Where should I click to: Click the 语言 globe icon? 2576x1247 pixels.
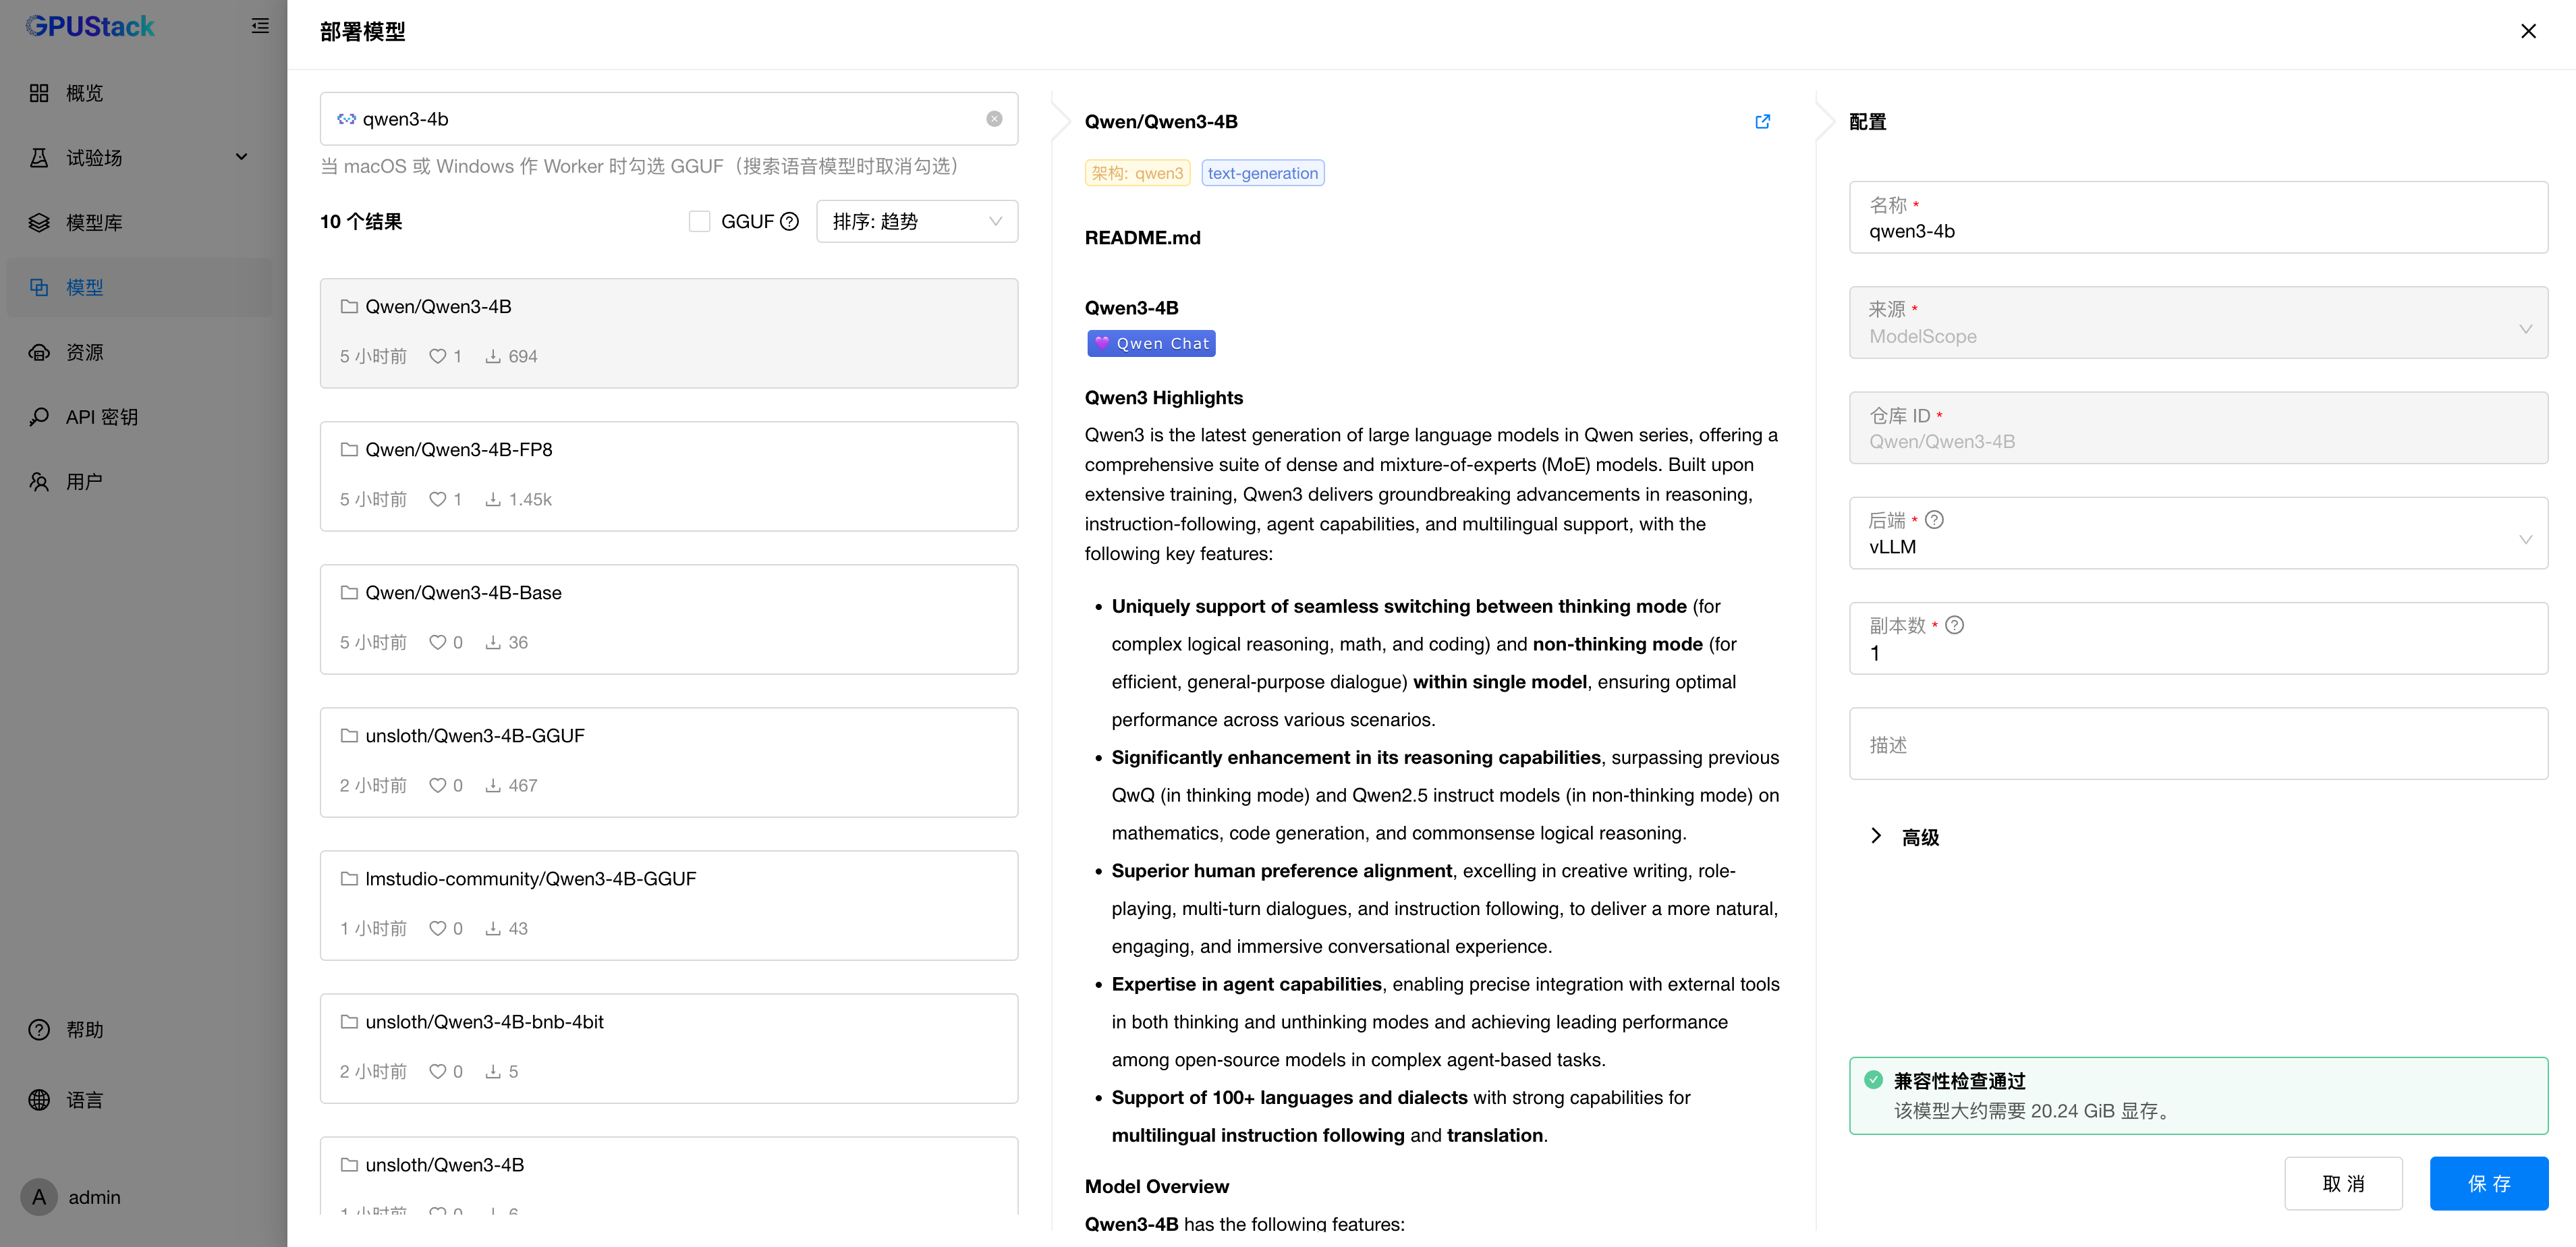click(39, 1100)
